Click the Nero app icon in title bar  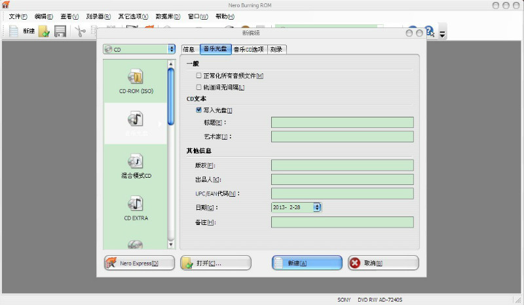point(5,5)
